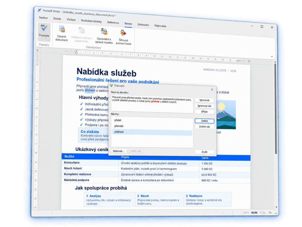This screenshot has width=302, height=227.
Task: Add word with Přidat button
Action: point(204,112)
